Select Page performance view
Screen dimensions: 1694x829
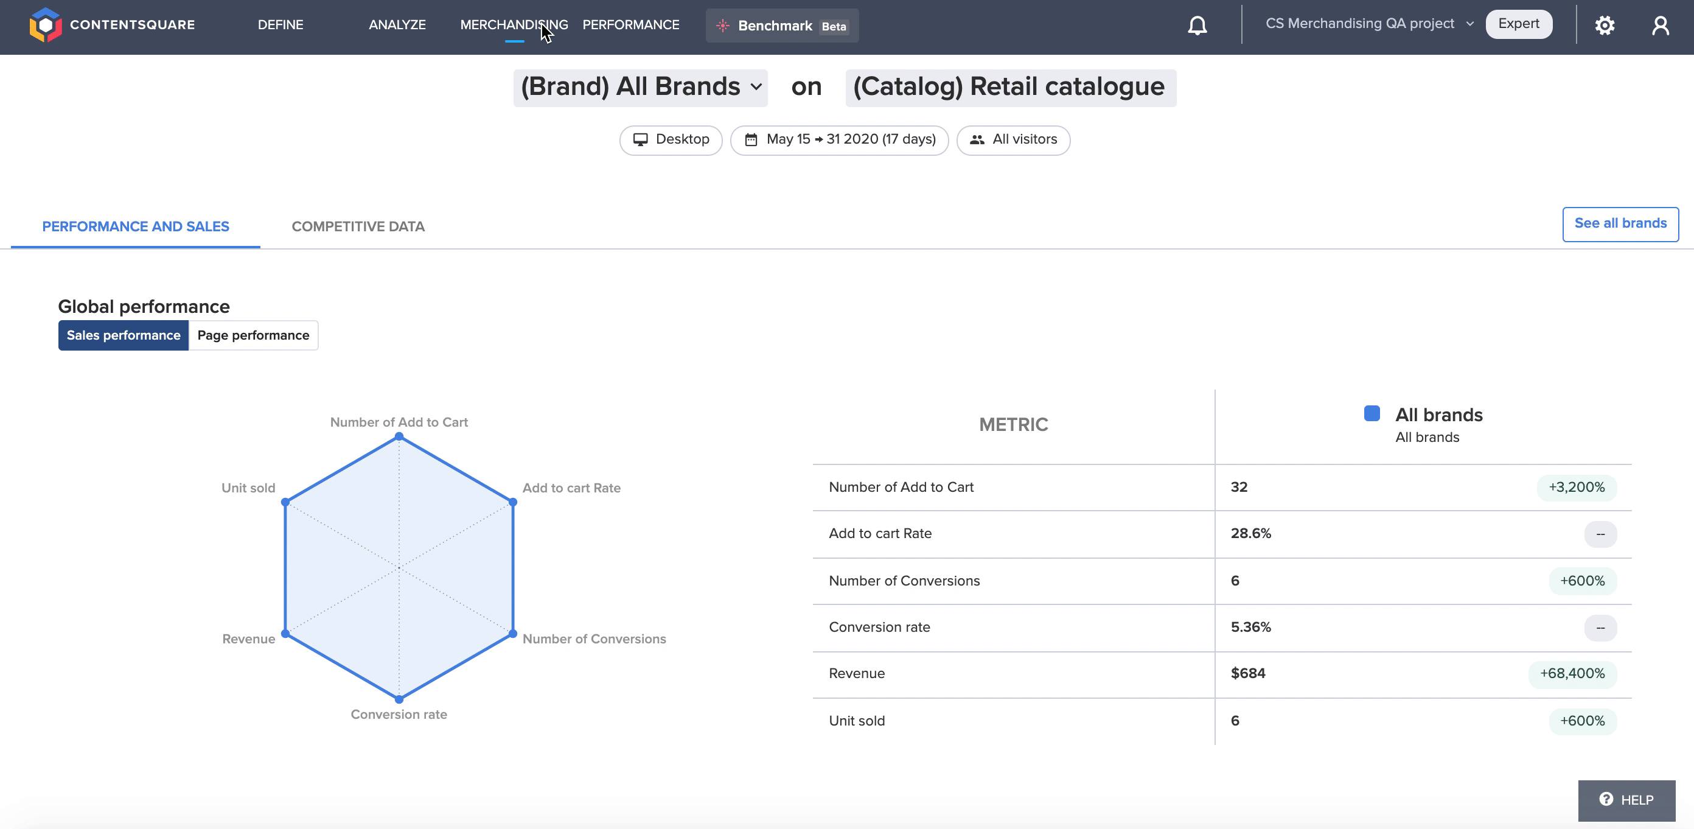253,335
